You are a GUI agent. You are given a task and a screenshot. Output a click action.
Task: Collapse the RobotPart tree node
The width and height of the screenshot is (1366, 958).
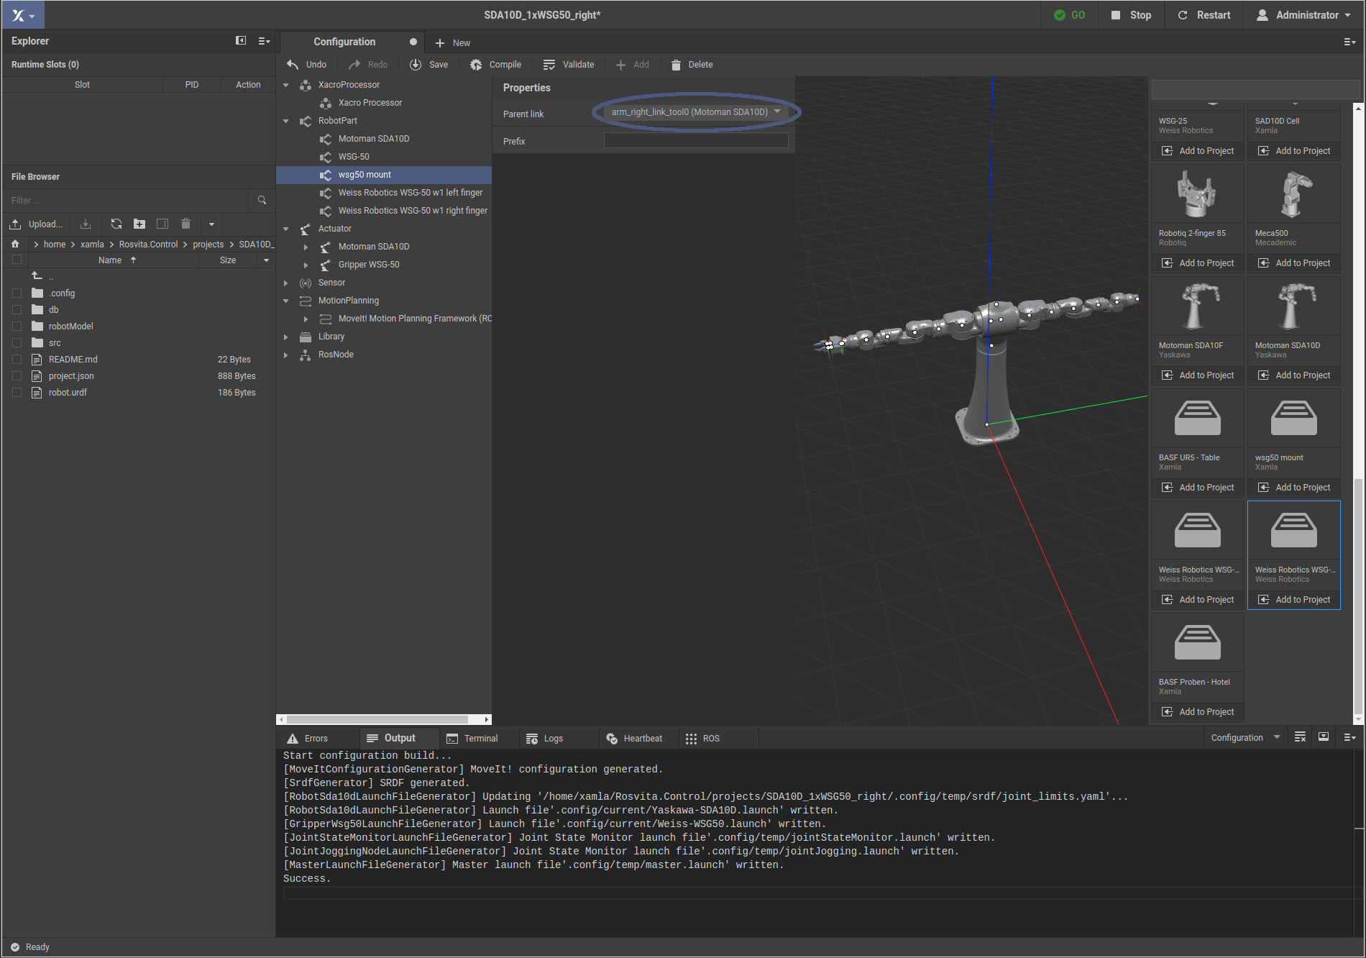point(286,121)
